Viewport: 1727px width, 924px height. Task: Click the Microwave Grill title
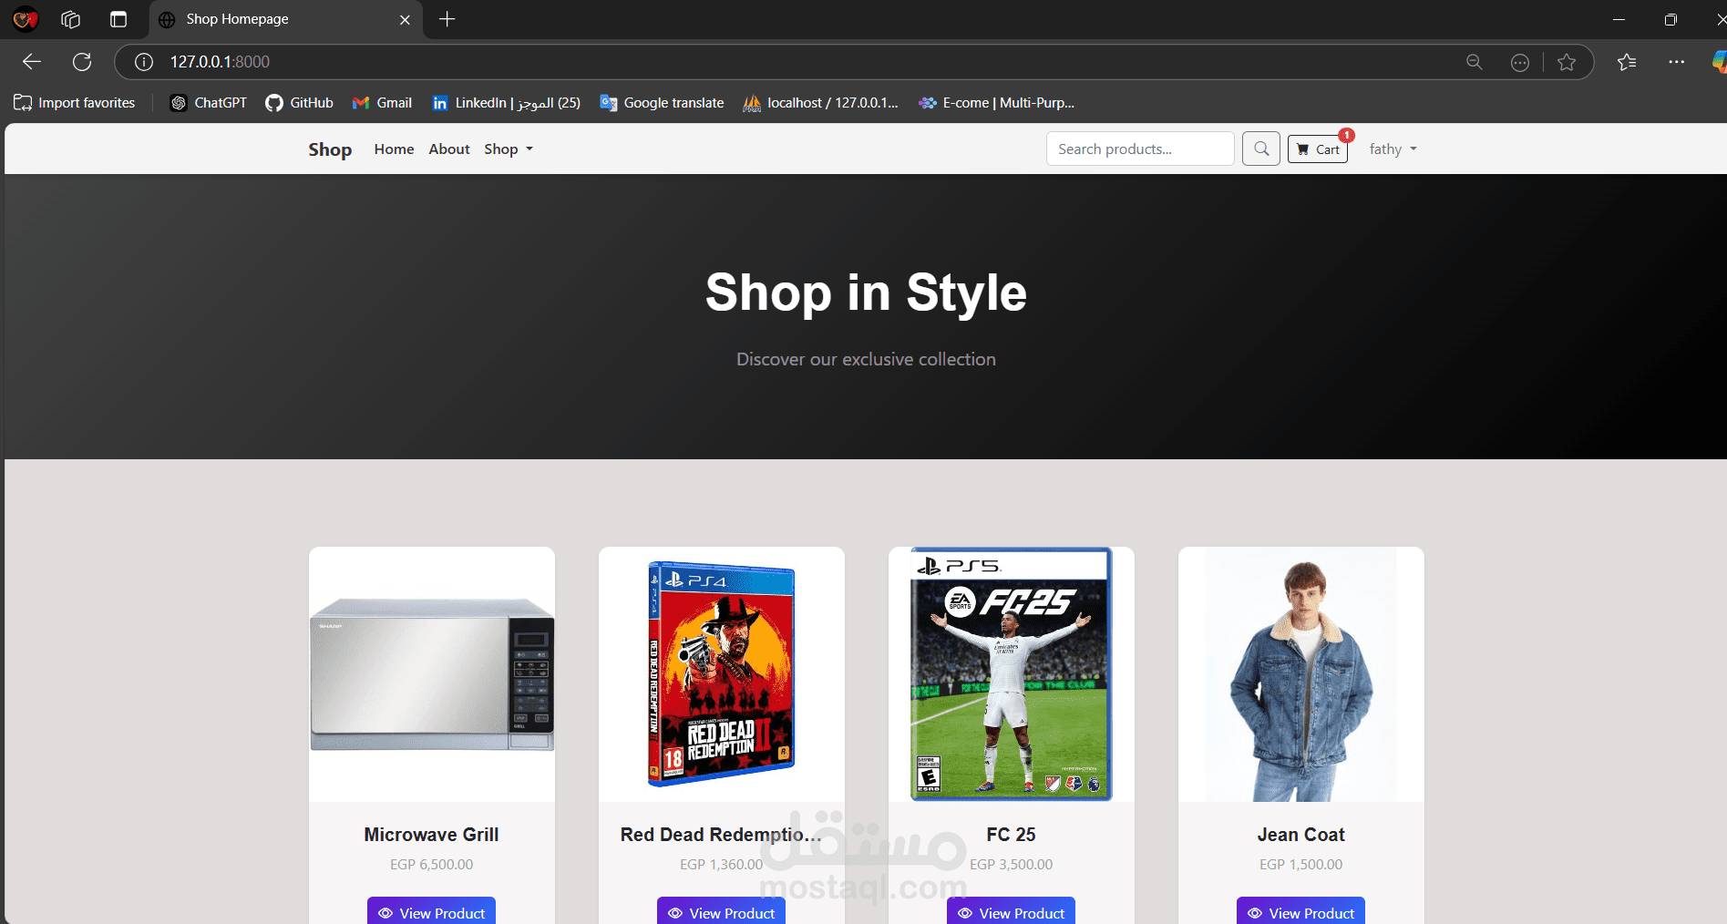(431, 835)
